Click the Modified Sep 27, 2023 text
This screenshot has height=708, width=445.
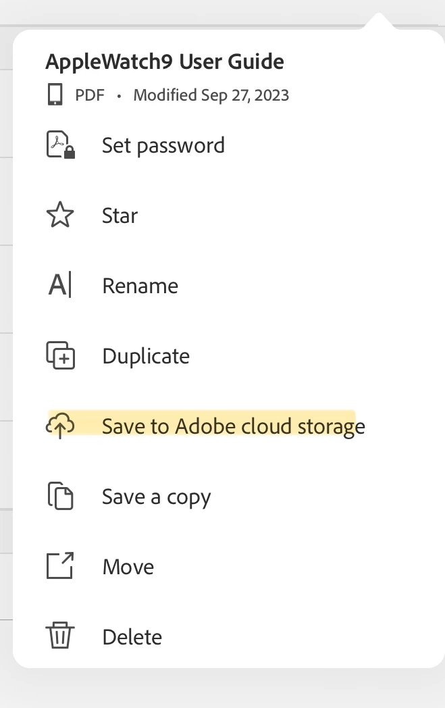click(211, 95)
